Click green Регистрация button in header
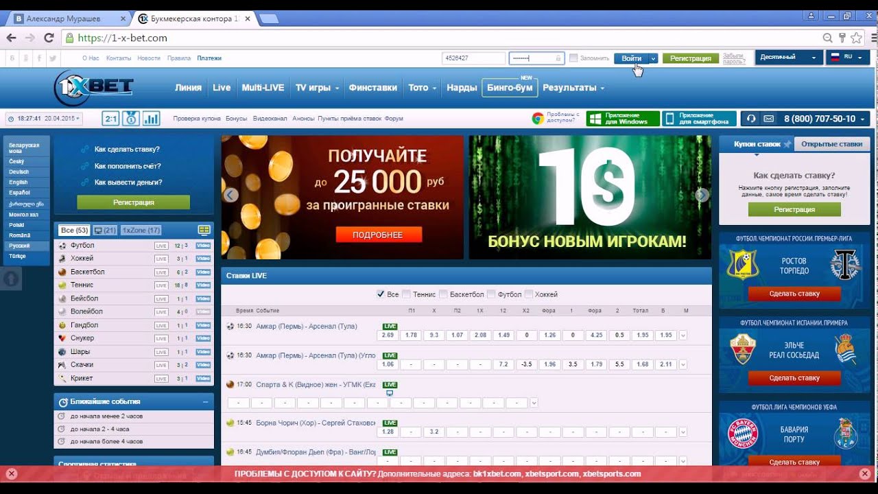This screenshot has height=494, width=878. pyautogui.click(x=691, y=58)
